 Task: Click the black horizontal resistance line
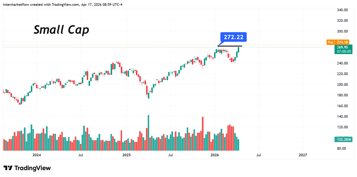tap(230, 46)
